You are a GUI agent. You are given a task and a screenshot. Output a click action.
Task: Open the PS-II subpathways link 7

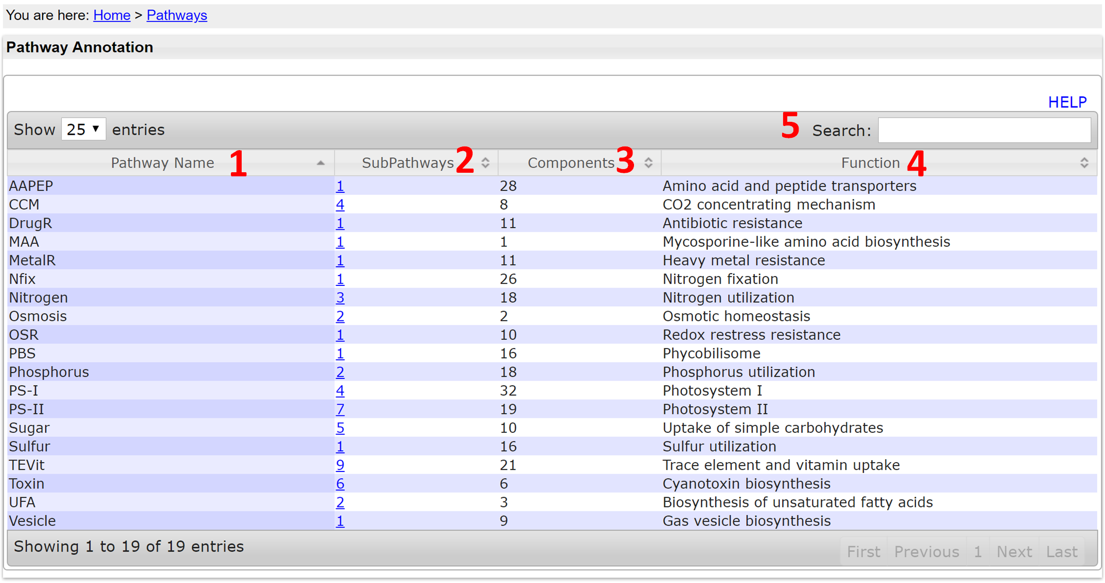(340, 409)
